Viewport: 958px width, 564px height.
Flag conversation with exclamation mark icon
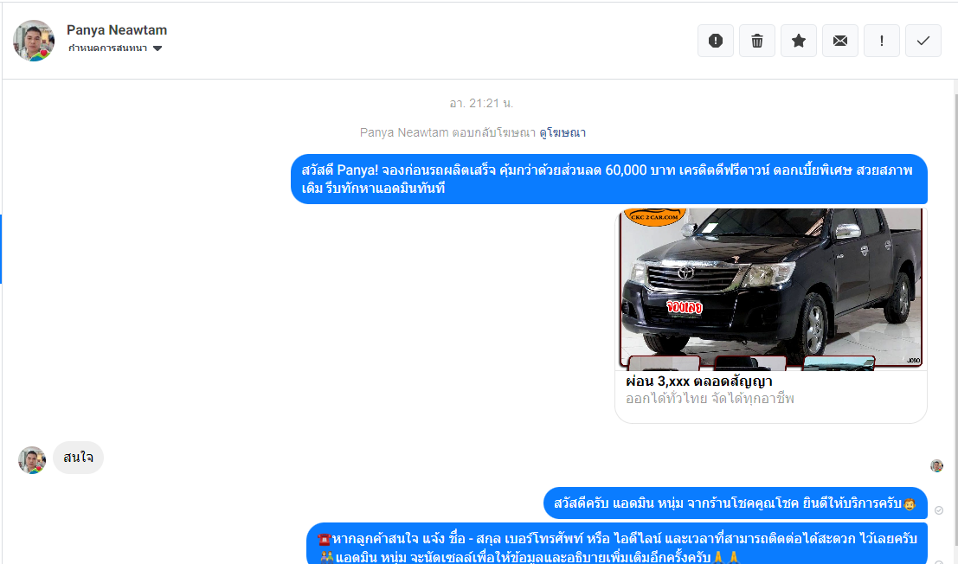(882, 41)
